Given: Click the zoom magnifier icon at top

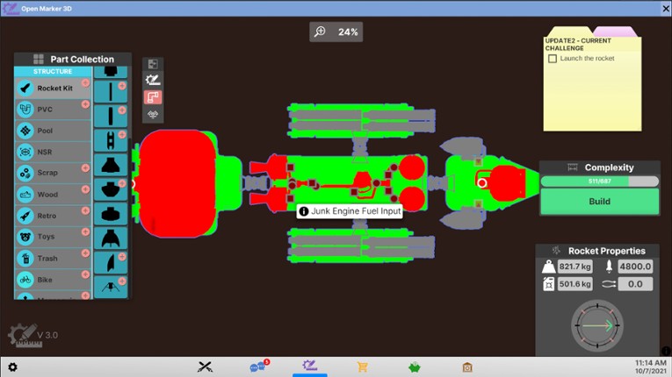Looking at the screenshot, I should tap(321, 32).
